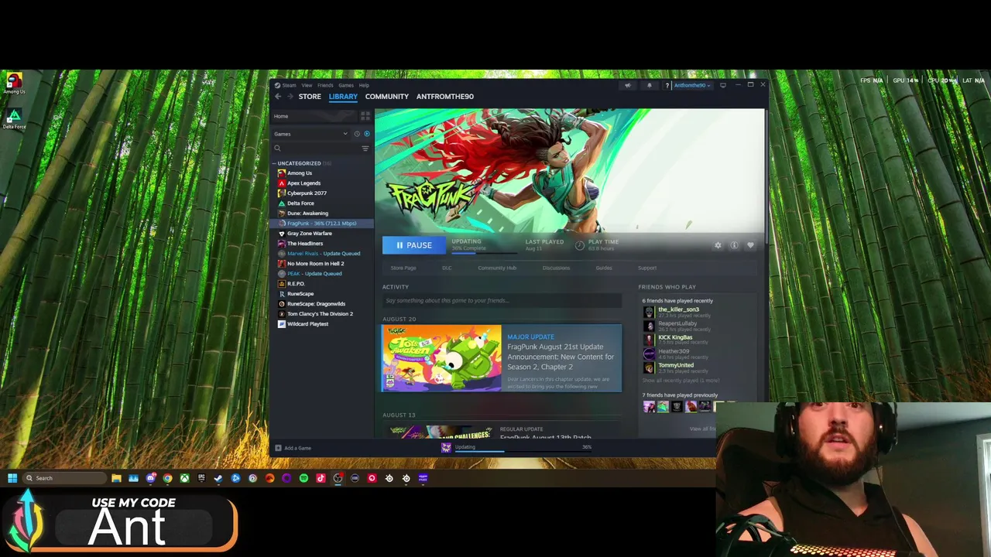Select Tom Clancy's The Division 2
This screenshot has width=991, height=557.
coord(320,314)
